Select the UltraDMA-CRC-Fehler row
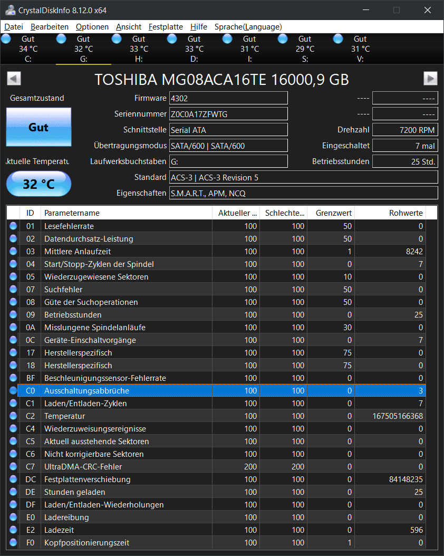The image size is (444, 556). coord(127,467)
